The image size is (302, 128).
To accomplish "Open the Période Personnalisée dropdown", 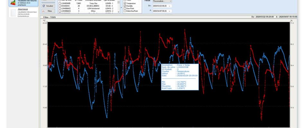I will click(x=162, y=1).
